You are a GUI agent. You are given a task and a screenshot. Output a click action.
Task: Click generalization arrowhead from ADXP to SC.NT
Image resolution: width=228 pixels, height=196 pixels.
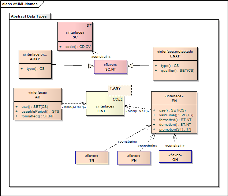pos(91,66)
